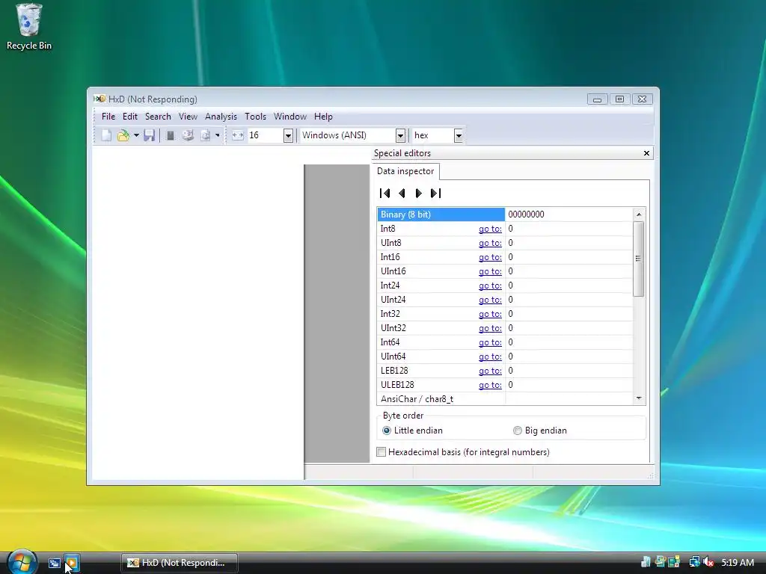Click the Show desktop quick launch icon
The image size is (766, 574).
[54, 563]
